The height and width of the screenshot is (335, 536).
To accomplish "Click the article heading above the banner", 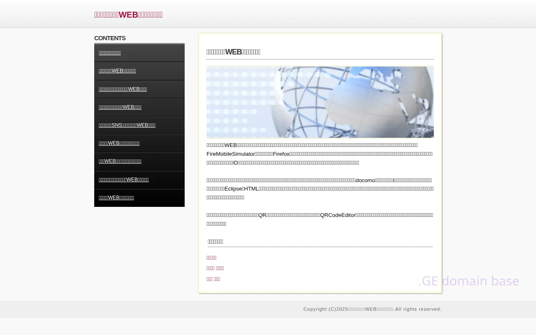I will pos(233,52).
